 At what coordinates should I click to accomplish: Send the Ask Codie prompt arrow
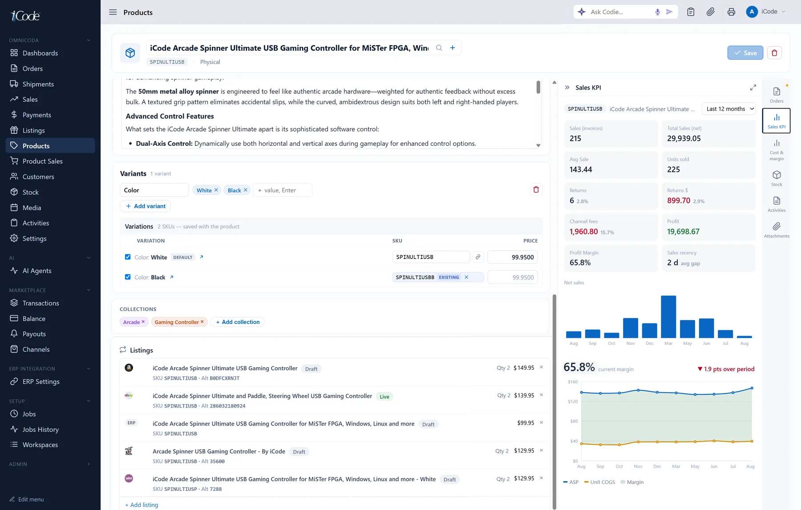pyautogui.click(x=669, y=12)
